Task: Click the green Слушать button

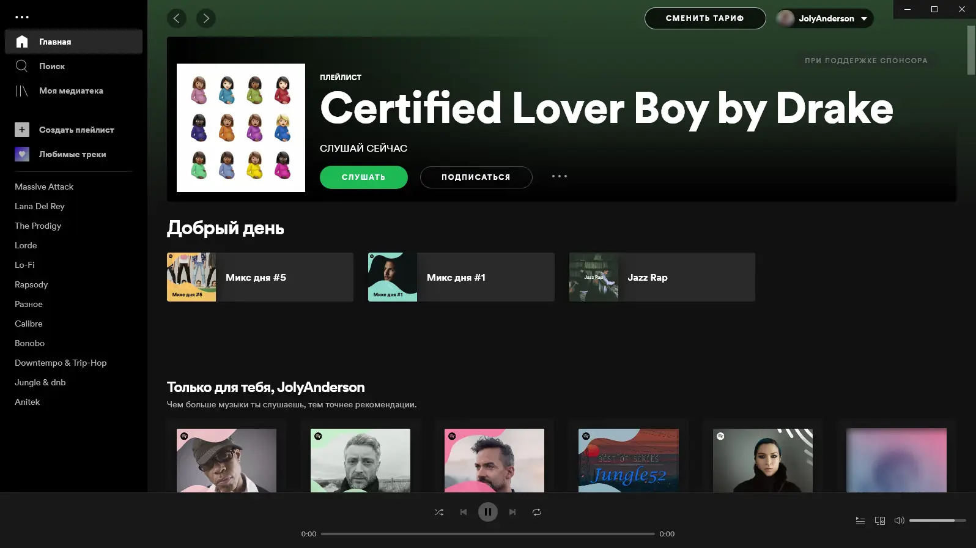Action: (x=364, y=177)
